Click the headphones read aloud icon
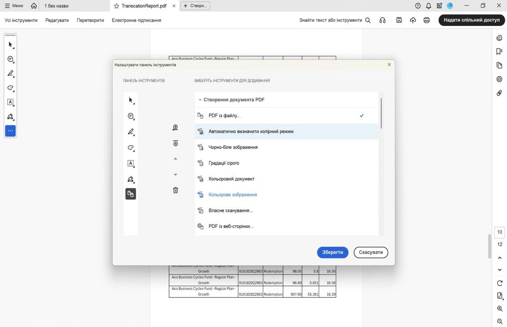 [382, 20]
